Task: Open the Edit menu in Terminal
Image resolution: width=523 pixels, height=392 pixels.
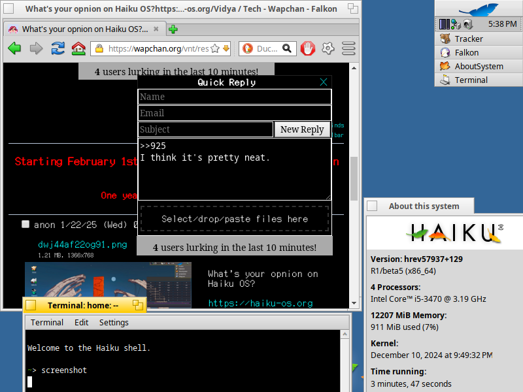Action: click(x=81, y=322)
